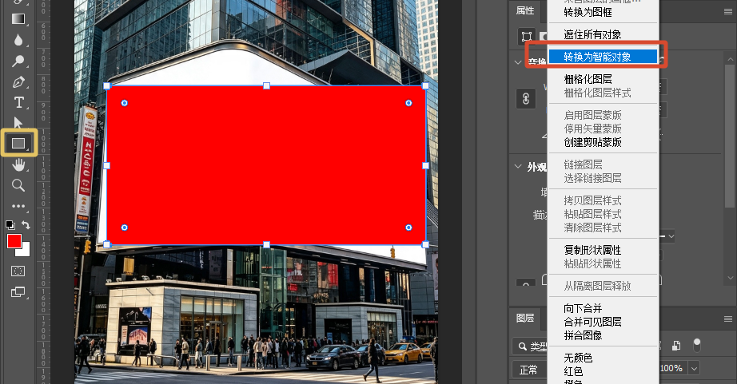Choose 红色 label menu entry

[x=604, y=372]
